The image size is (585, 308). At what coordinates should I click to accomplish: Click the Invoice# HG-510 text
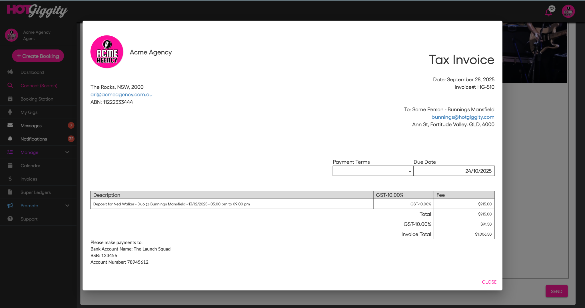[x=474, y=87]
